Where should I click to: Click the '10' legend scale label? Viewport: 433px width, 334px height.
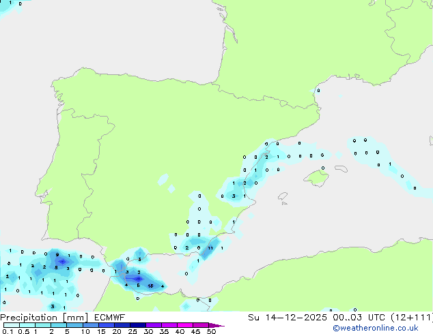click(85, 331)
